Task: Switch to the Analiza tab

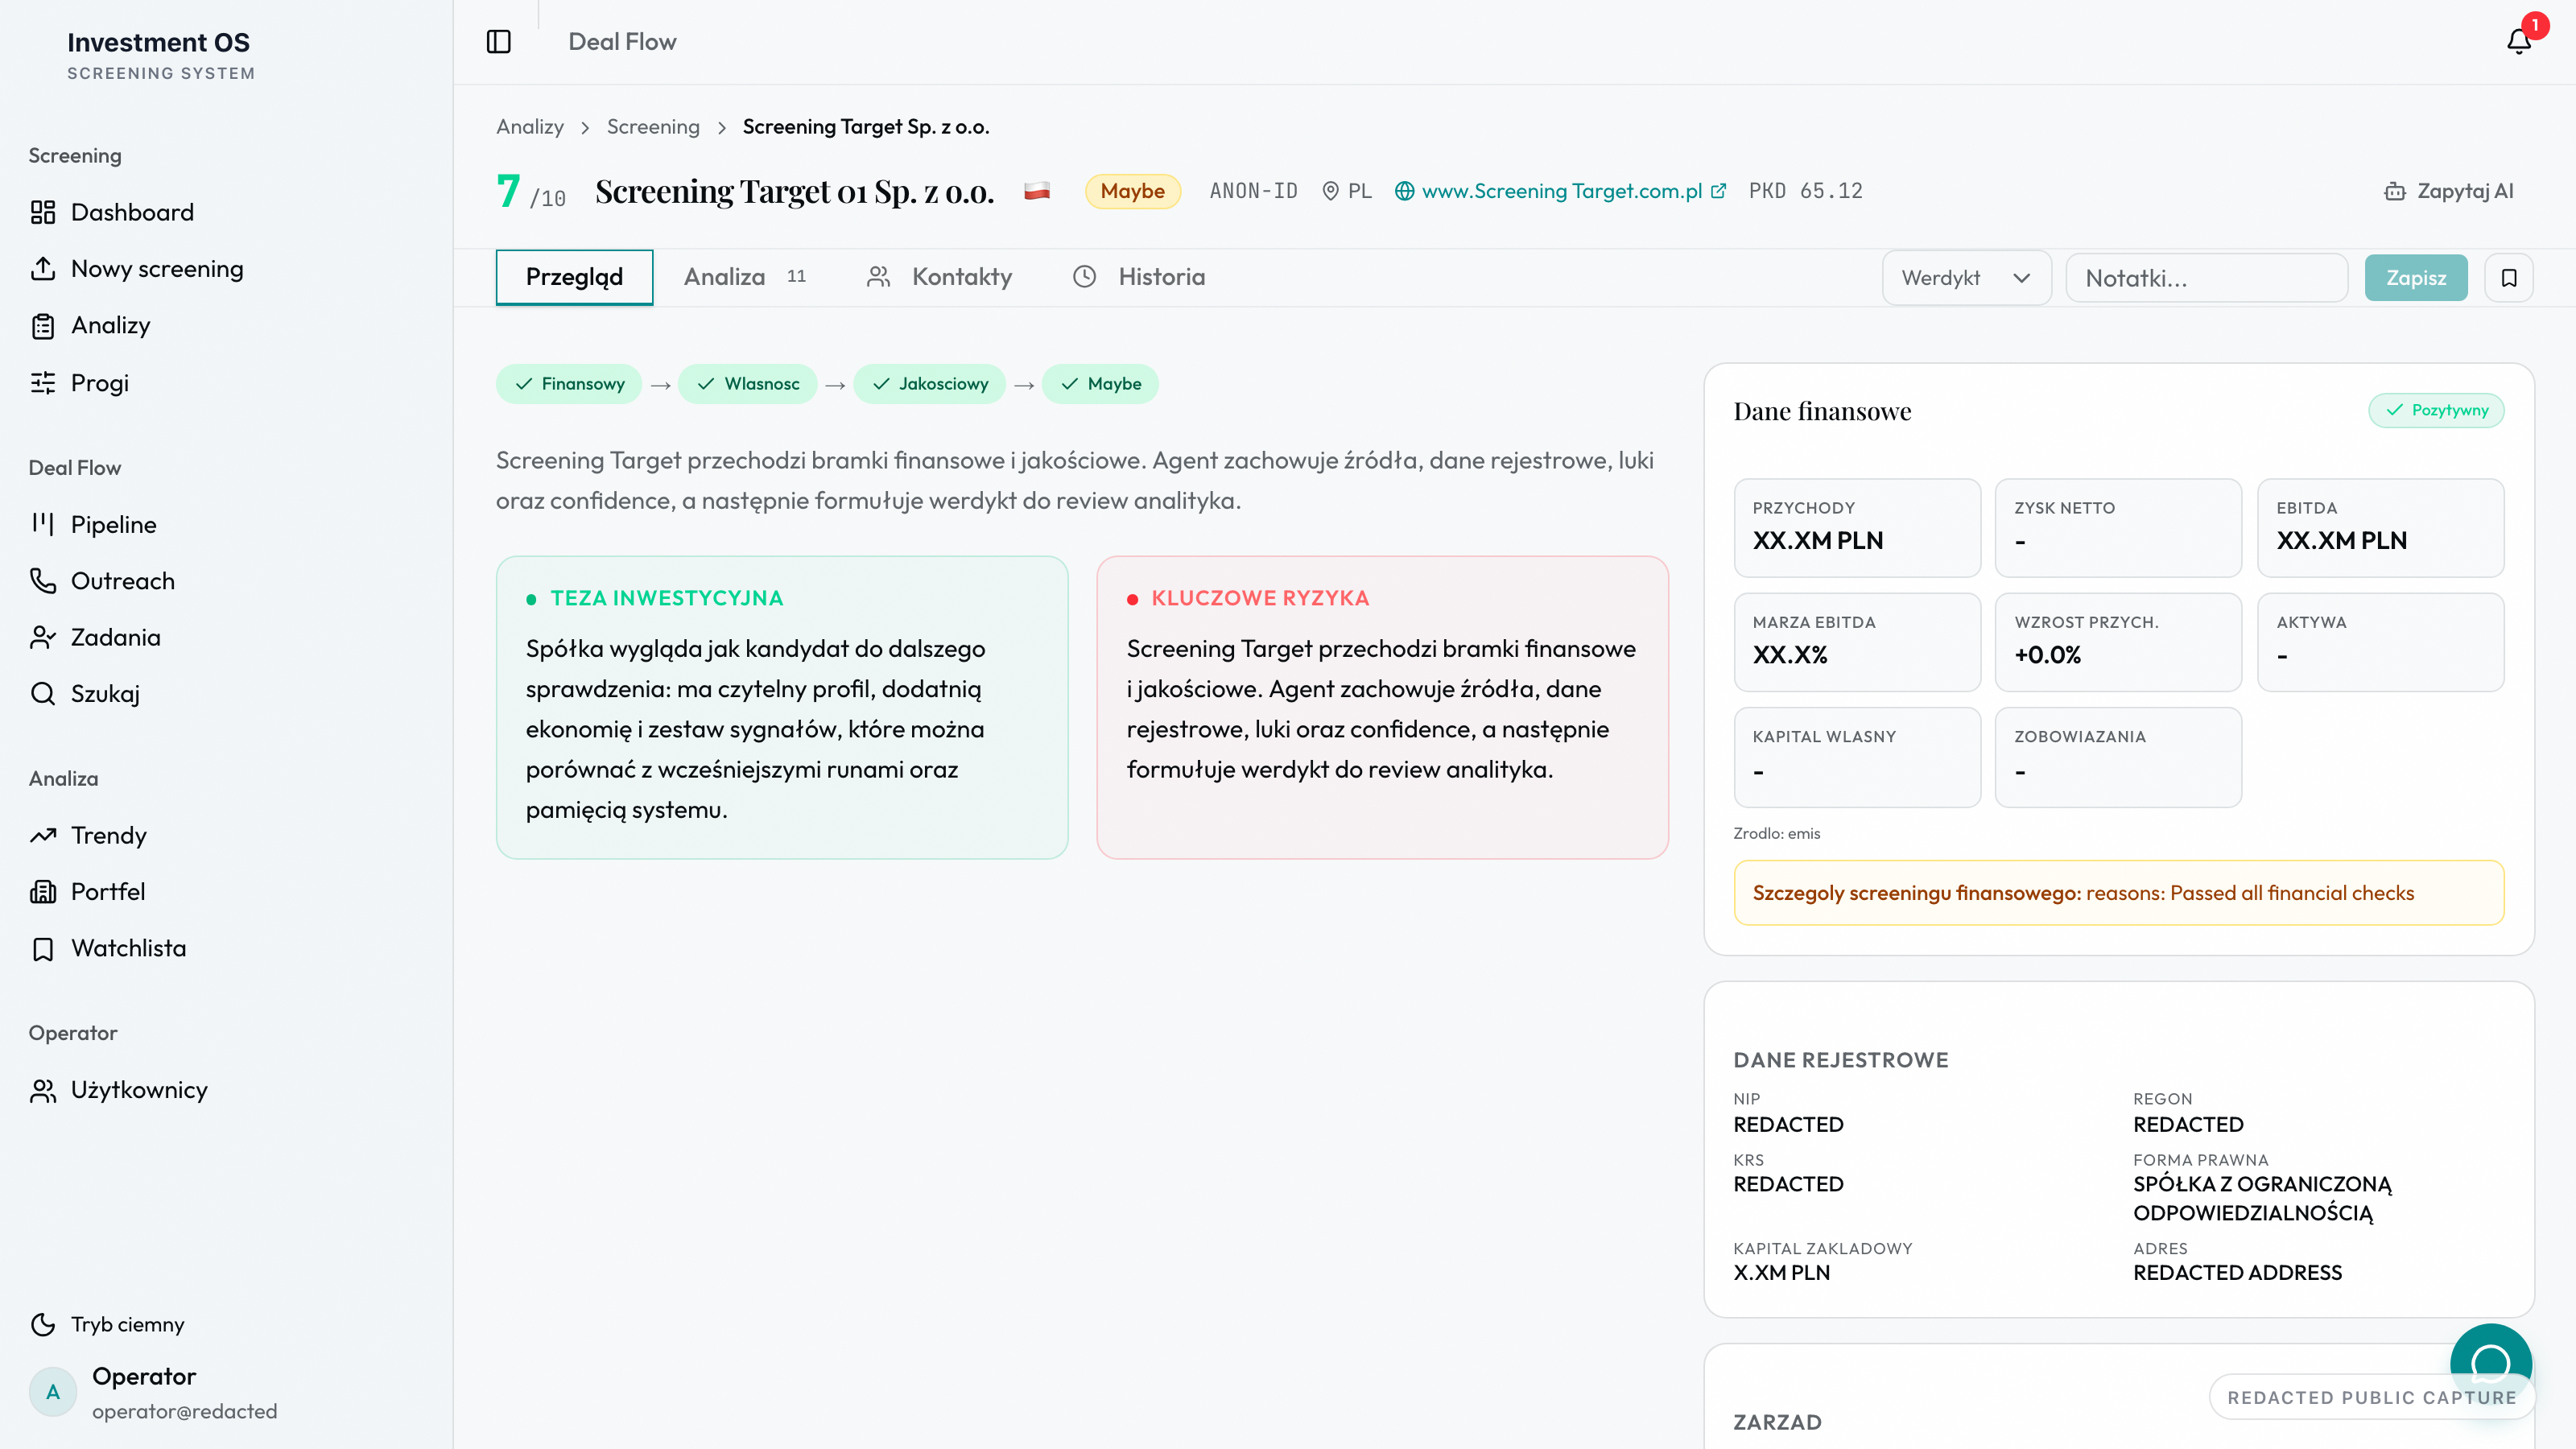Action: [744, 277]
